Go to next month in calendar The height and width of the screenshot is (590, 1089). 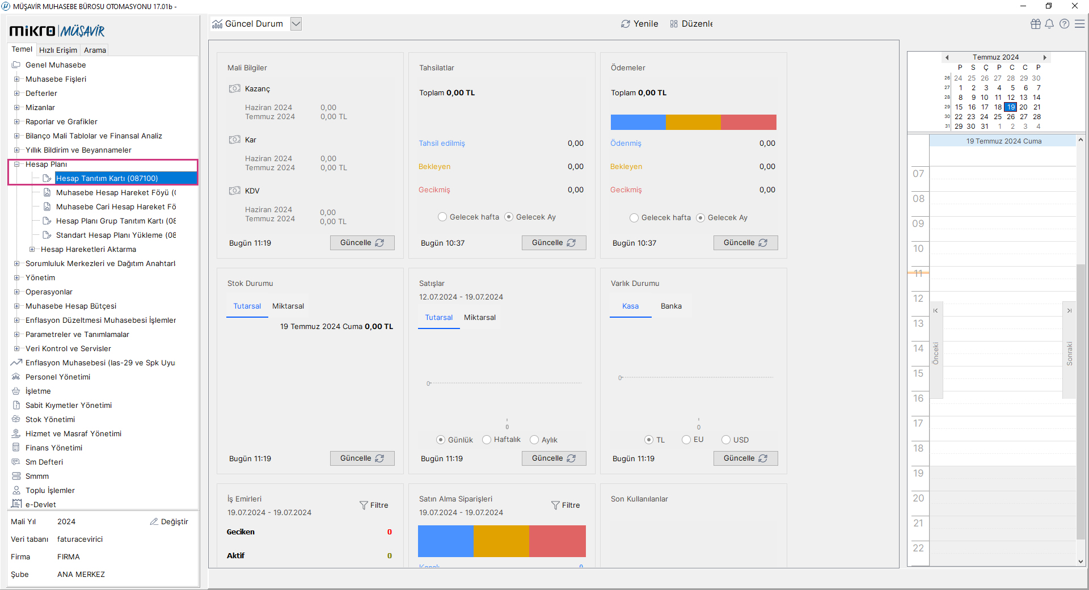(x=1045, y=57)
